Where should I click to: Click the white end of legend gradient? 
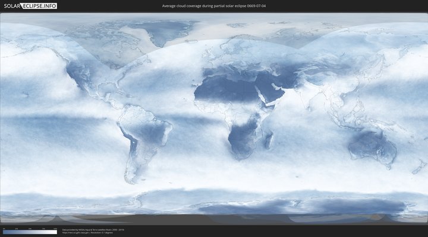pos(55,232)
